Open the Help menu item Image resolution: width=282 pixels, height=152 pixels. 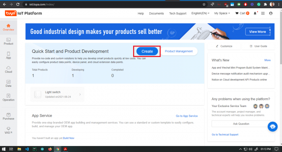(x=141, y=14)
